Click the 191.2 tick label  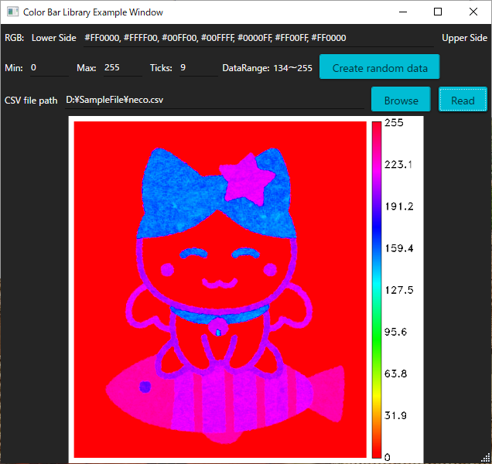[399, 206]
